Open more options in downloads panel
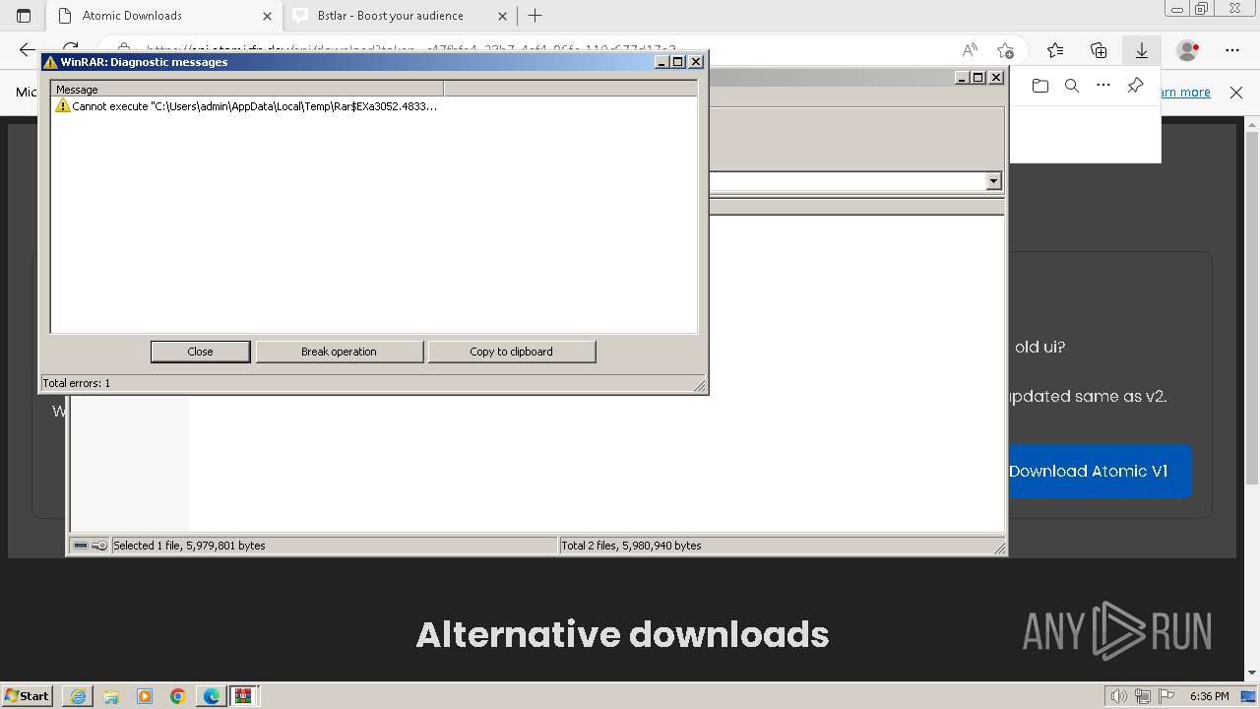Screen dimensions: 1260x709 [x=1103, y=86]
